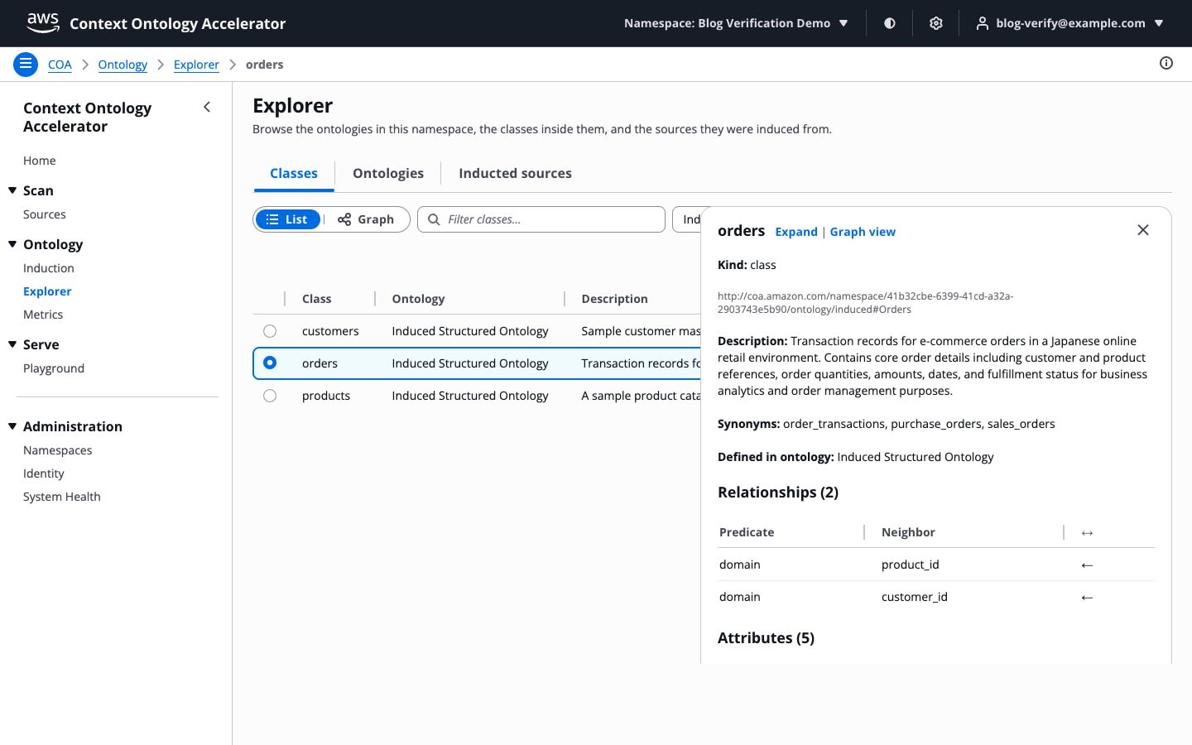Screen dimensions: 1192x745
Task: Go to Home in sidebar
Action: tap(40, 161)
